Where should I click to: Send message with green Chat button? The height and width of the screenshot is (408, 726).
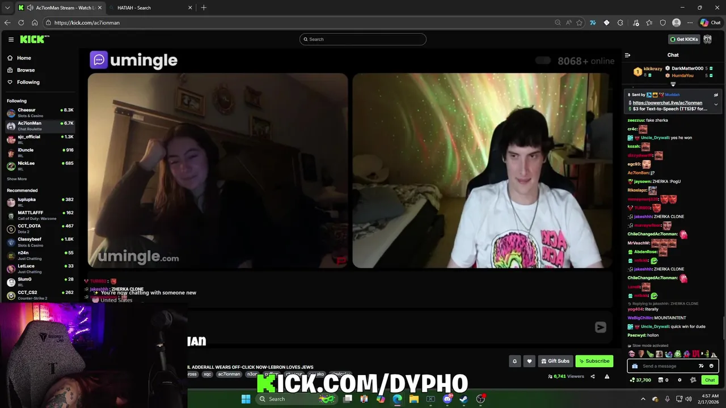pyautogui.click(x=710, y=380)
